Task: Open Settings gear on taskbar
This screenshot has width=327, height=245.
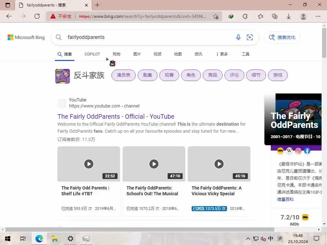Action: pos(70,239)
